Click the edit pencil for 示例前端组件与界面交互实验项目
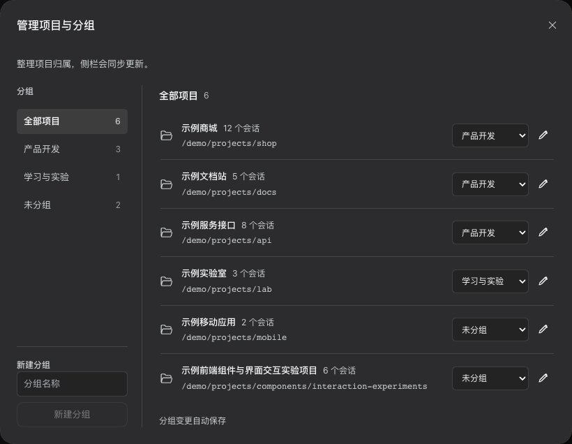 [543, 378]
